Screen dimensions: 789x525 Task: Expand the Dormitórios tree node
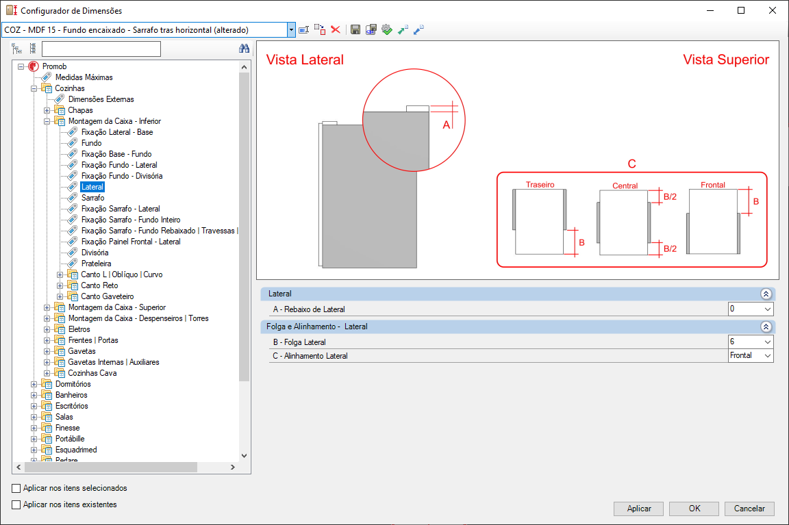[34, 384]
